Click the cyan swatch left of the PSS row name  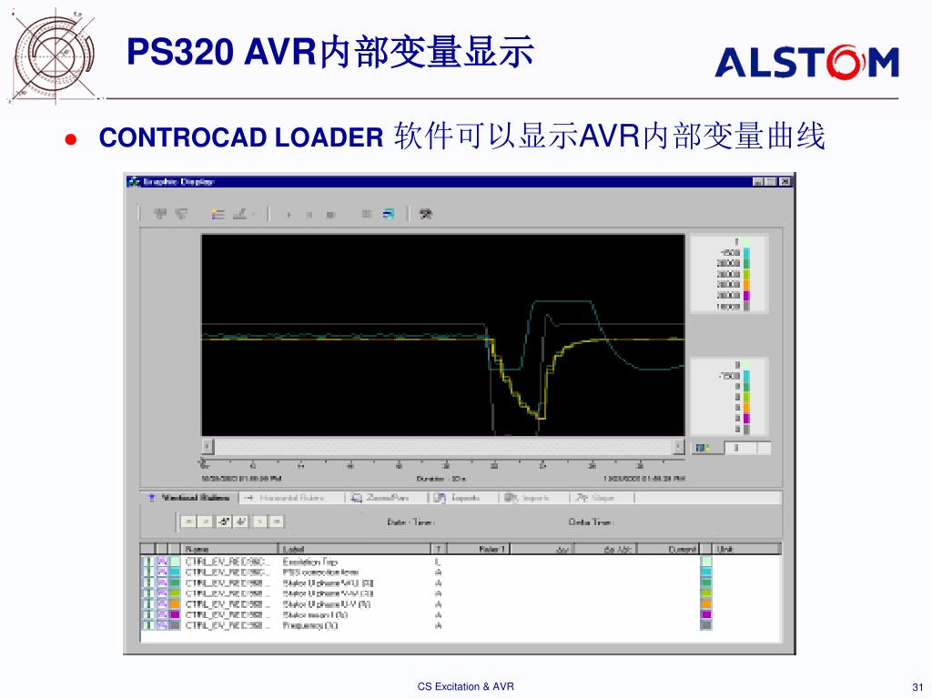click(175, 572)
